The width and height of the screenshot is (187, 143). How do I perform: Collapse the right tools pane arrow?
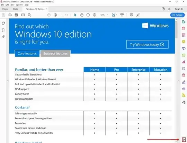click(x=179, y=81)
